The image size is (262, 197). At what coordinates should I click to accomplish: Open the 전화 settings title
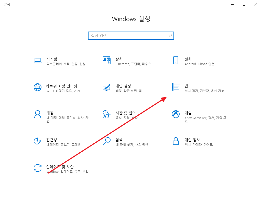click(188, 59)
